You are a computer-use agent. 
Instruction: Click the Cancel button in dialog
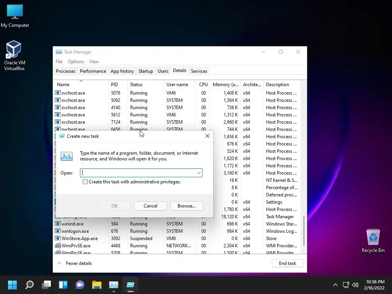pos(150,206)
